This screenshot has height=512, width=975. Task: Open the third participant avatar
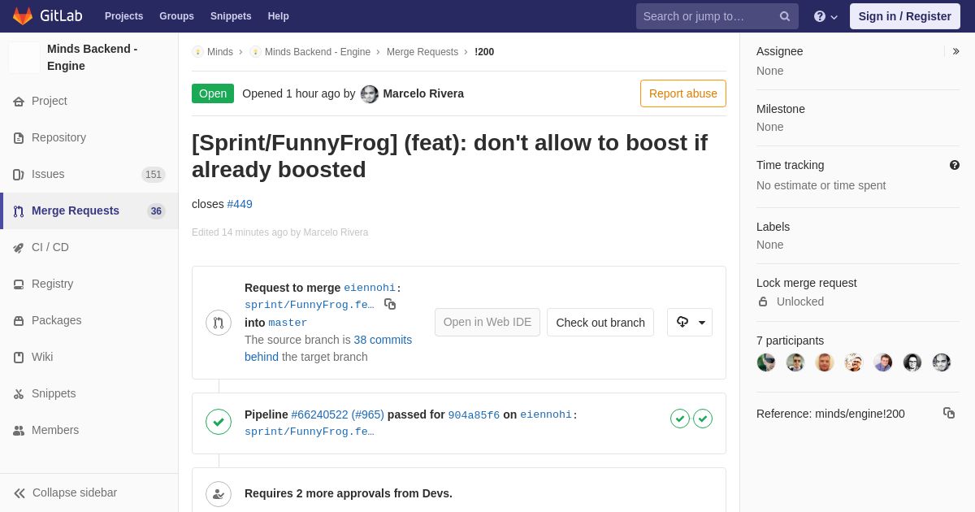(825, 362)
